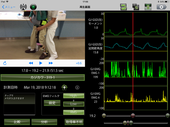The height and width of the screenshot is (127, 170).
Task: Tap the 19.2 current time value
Action: (93, 116)
